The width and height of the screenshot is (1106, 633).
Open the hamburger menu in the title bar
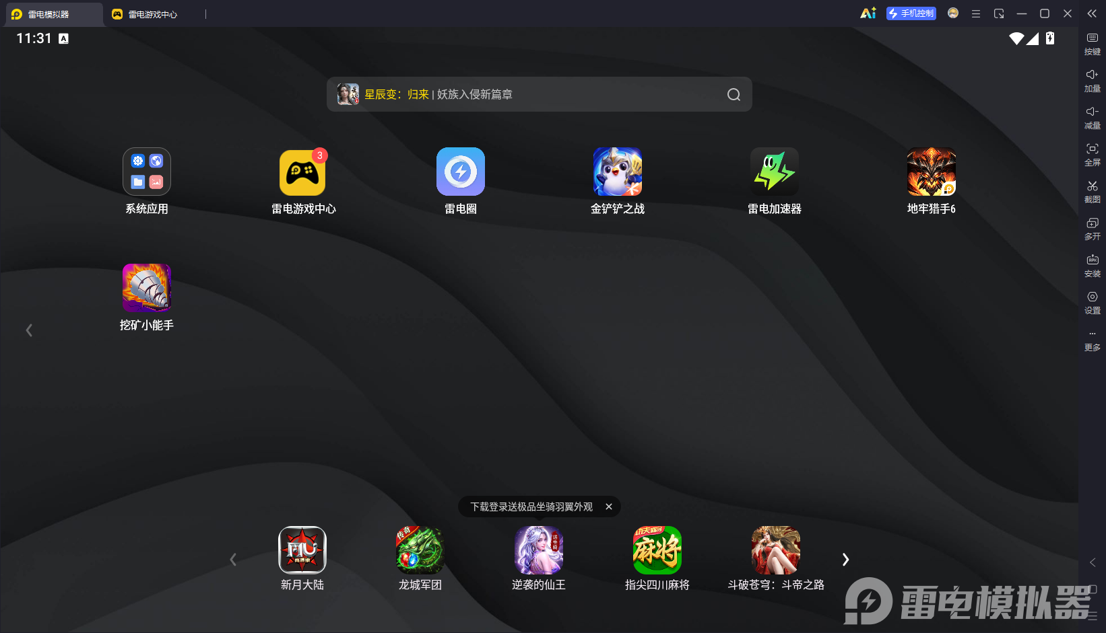(976, 13)
